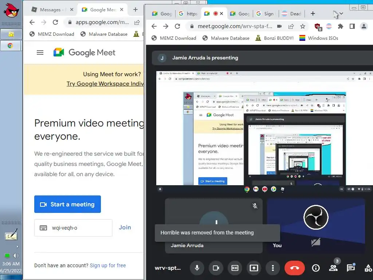Open hamburger menu in Google Meet page

coord(40,52)
